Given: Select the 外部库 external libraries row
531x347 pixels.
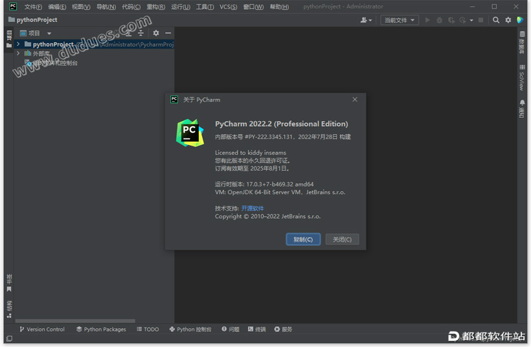Looking at the screenshot, I should coord(94,53).
